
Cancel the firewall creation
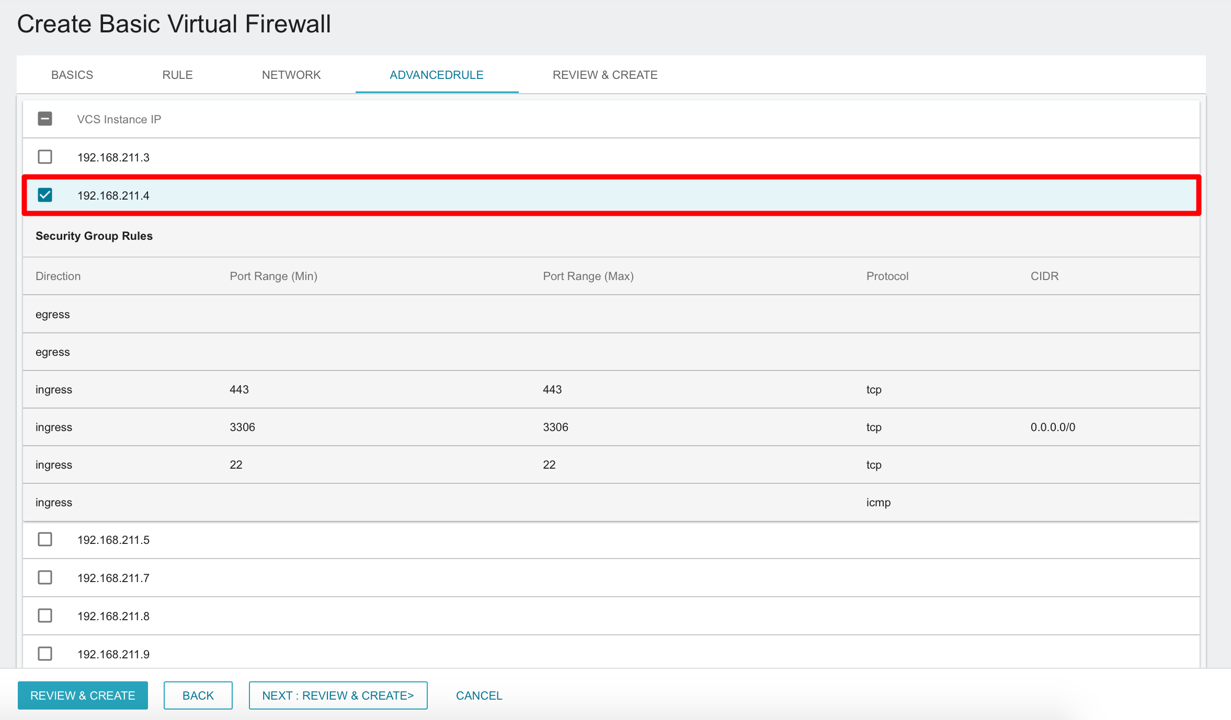coord(479,695)
